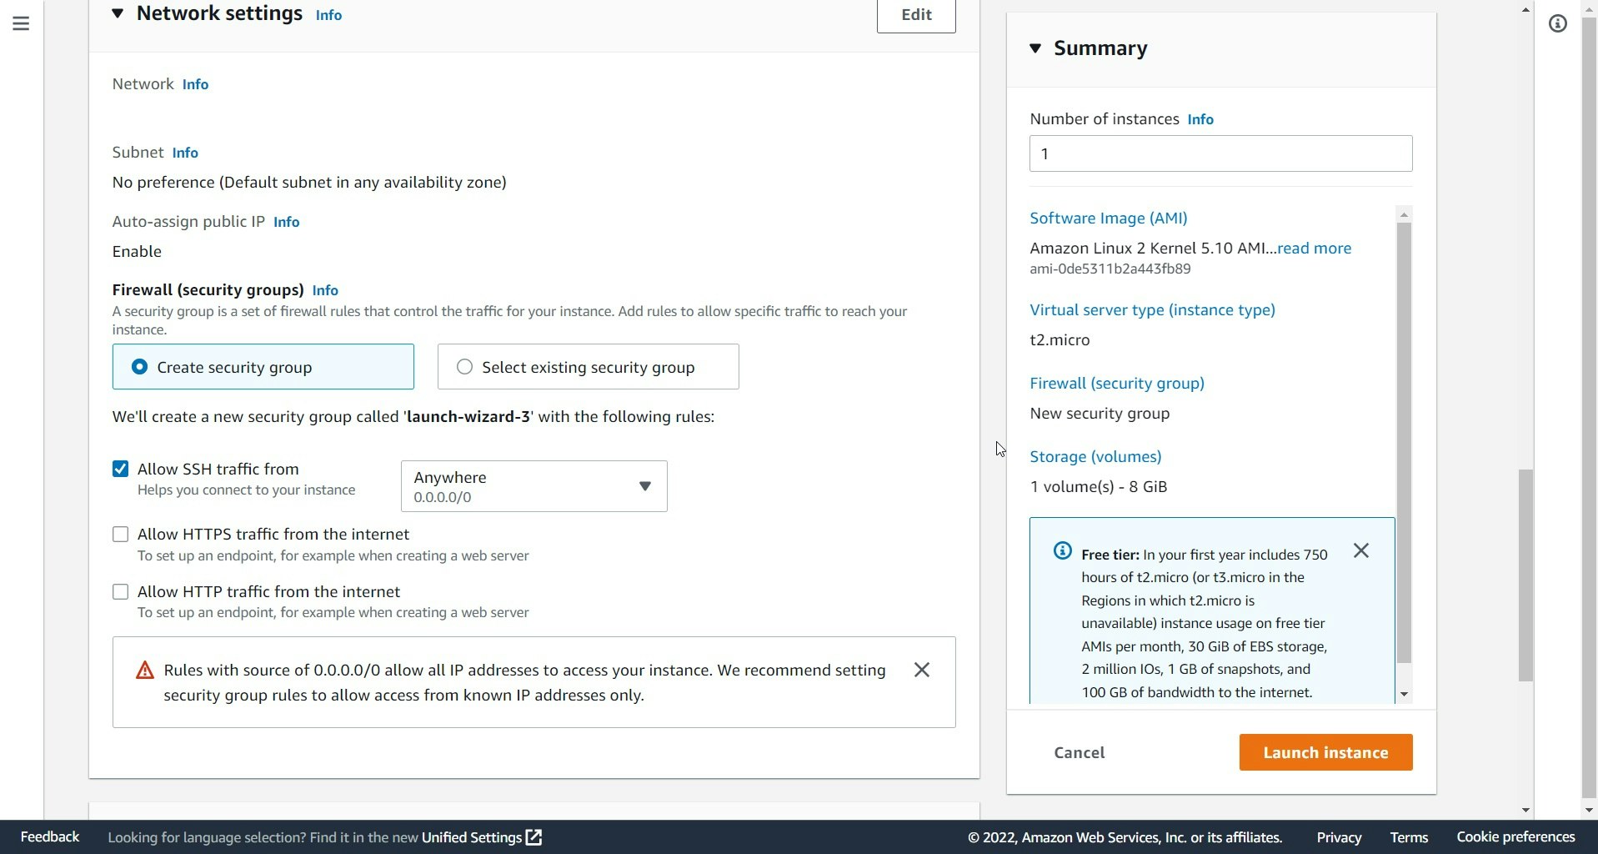Click Privacy in the footer bar
Image resolution: width=1598 pixels, height=854 pixels.
click(1338, 836)
